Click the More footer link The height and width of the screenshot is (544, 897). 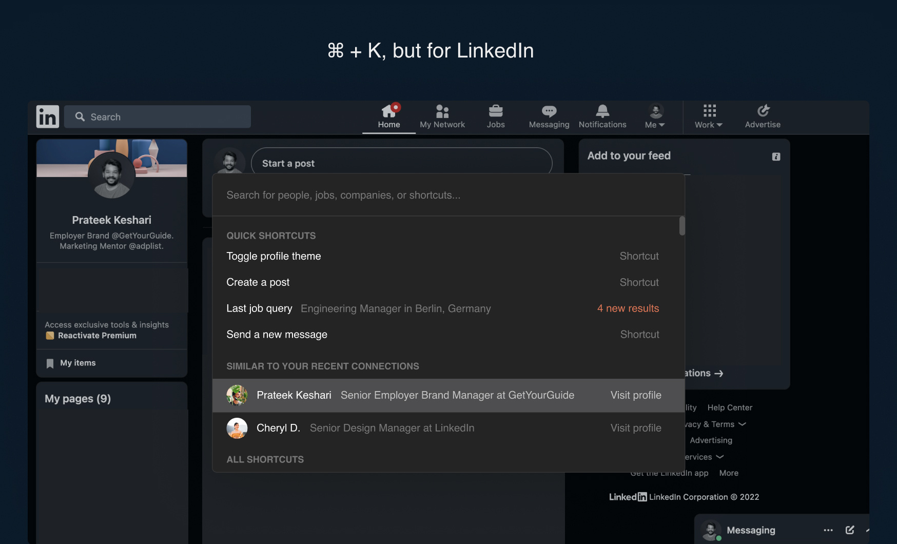click(x=729, y=473)
